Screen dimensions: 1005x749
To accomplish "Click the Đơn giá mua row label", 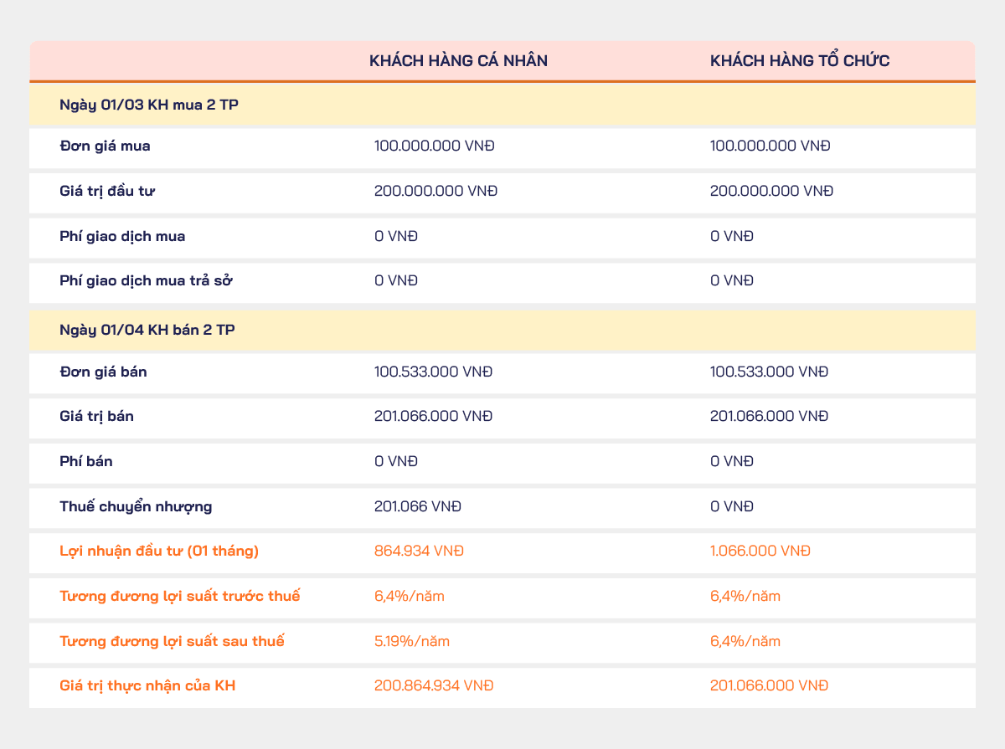I will pos(106,146).
